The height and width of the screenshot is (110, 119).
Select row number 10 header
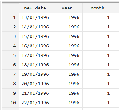pyautogui.click(x=11, y=103)
